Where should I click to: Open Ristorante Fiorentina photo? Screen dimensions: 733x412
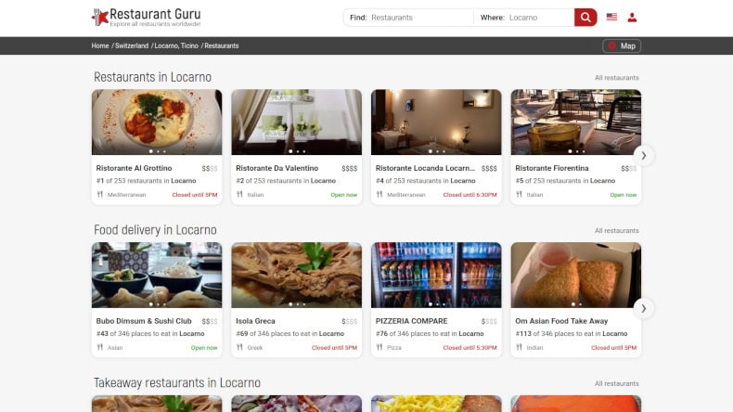tap(576, 122)
